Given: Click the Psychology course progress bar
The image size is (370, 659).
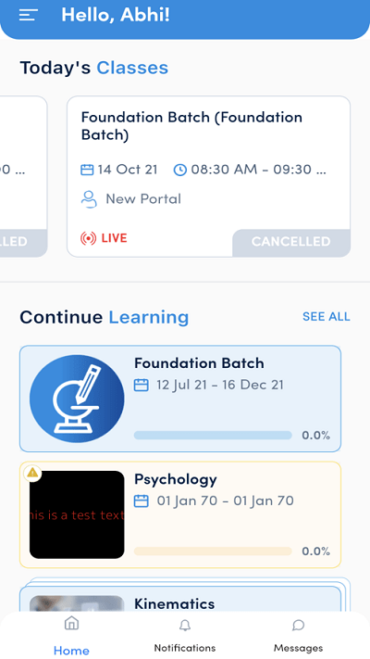Looking at the screenshot, I should point(213,551).
